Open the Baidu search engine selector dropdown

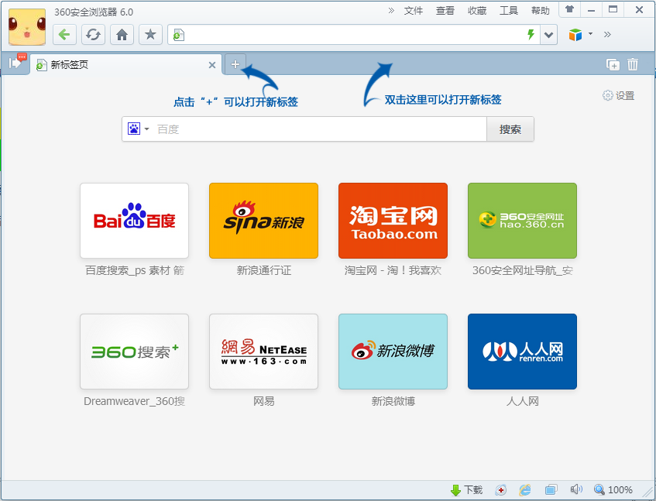[139, 129]
